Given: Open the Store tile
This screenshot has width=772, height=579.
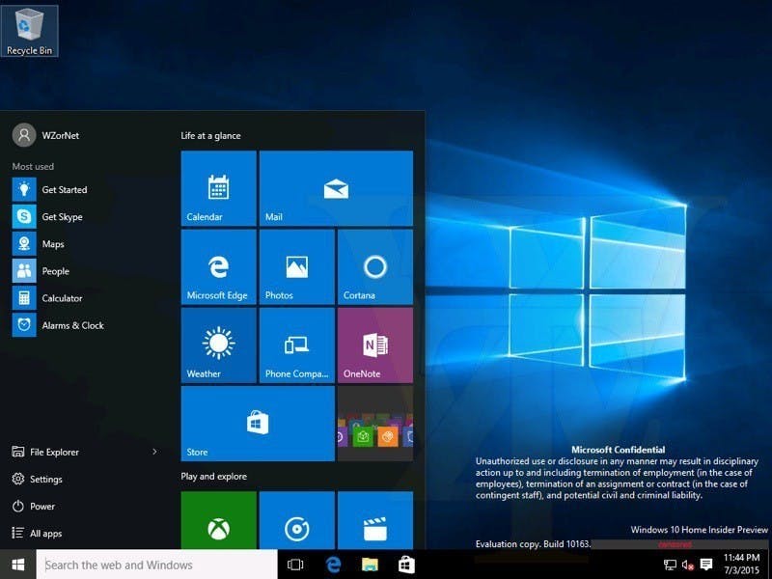Looking at the screenshot, I should [258, 422].
